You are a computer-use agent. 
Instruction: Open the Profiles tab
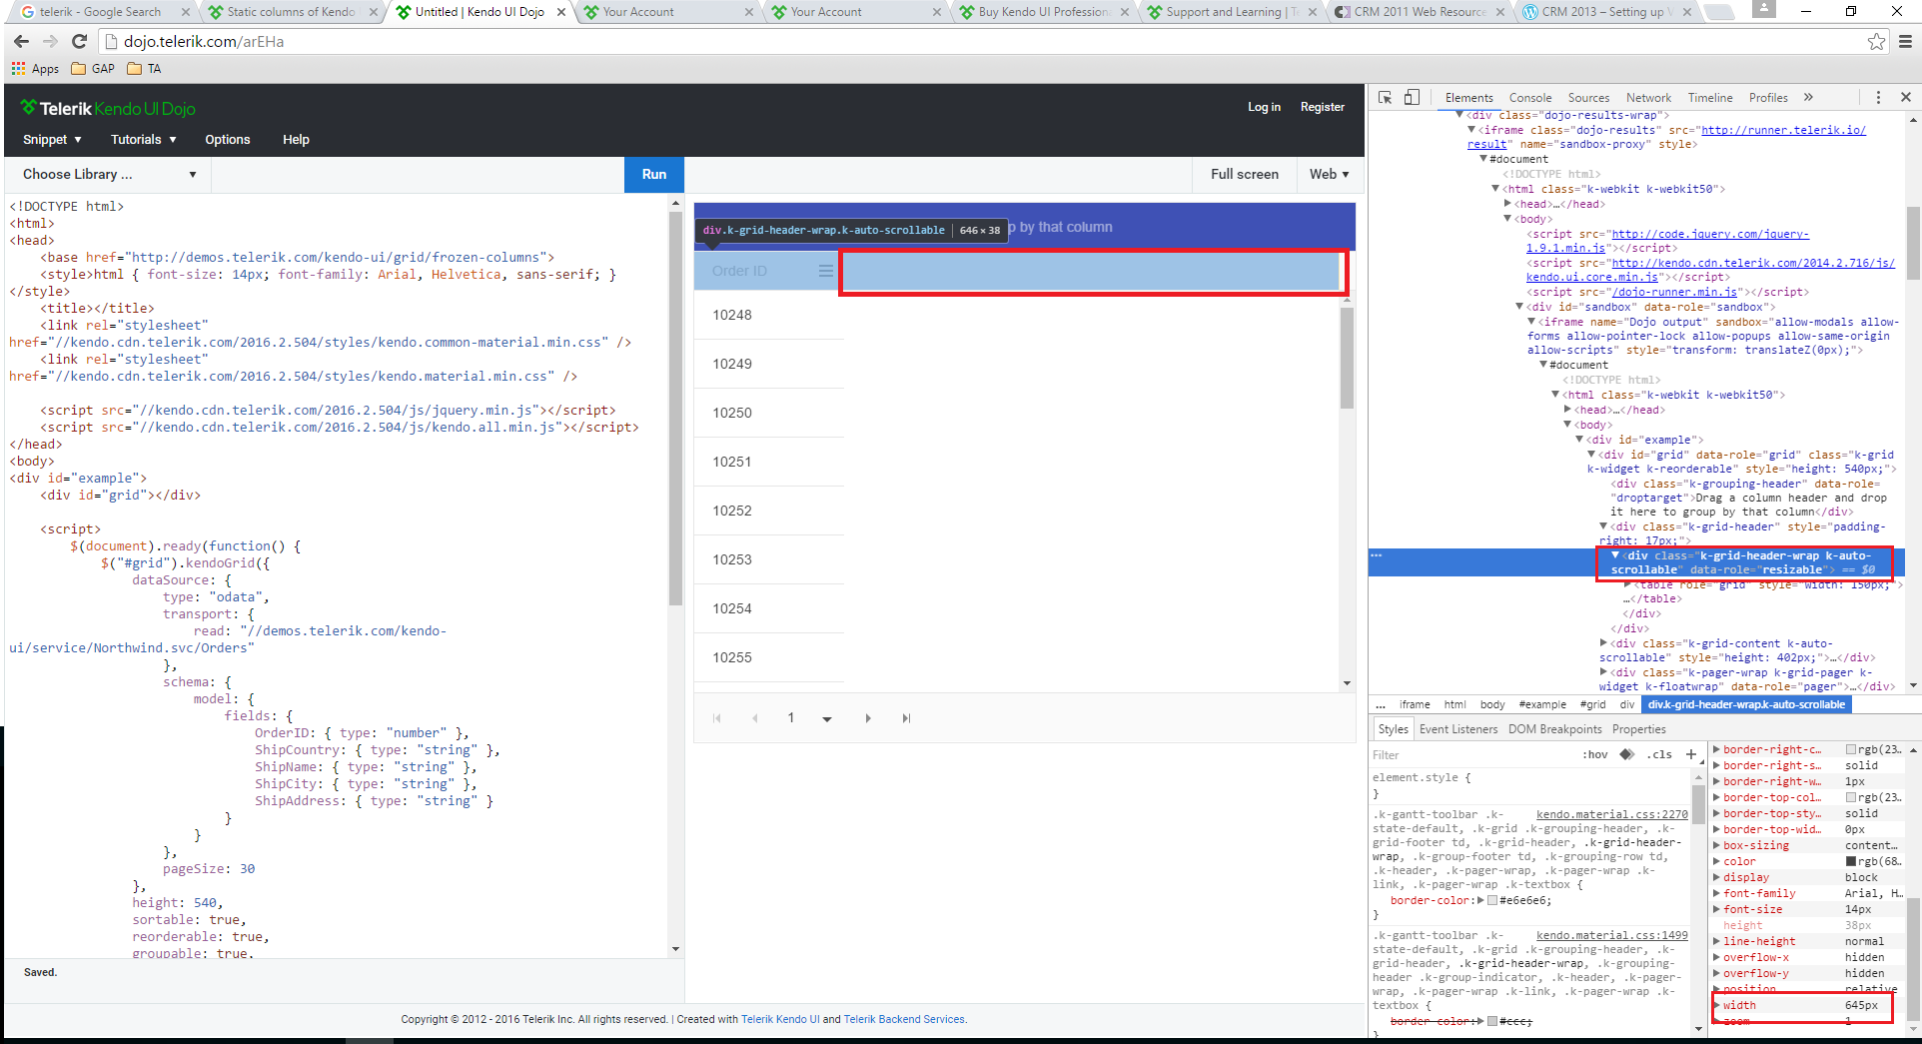tap(1768, 98)
